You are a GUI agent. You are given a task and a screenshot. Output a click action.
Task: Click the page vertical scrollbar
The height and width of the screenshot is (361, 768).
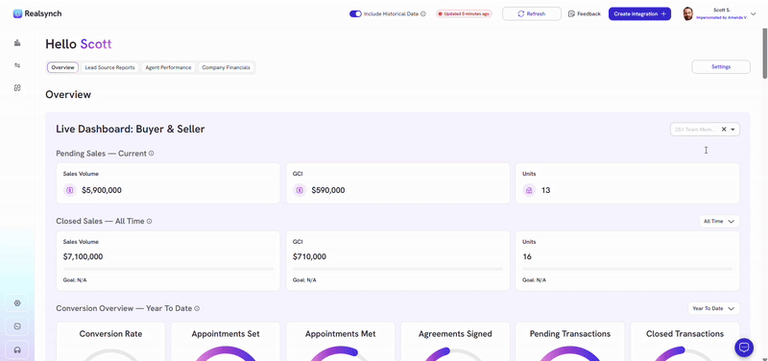[764, 55]
